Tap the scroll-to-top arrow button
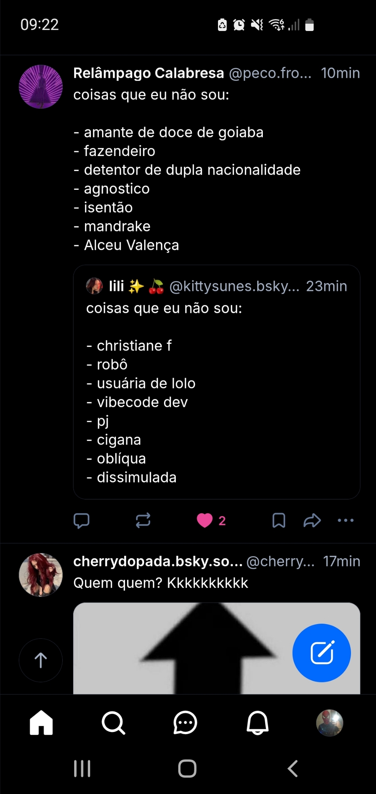The width and height of the screenshot is (376, 794). [x=40, y=660]
